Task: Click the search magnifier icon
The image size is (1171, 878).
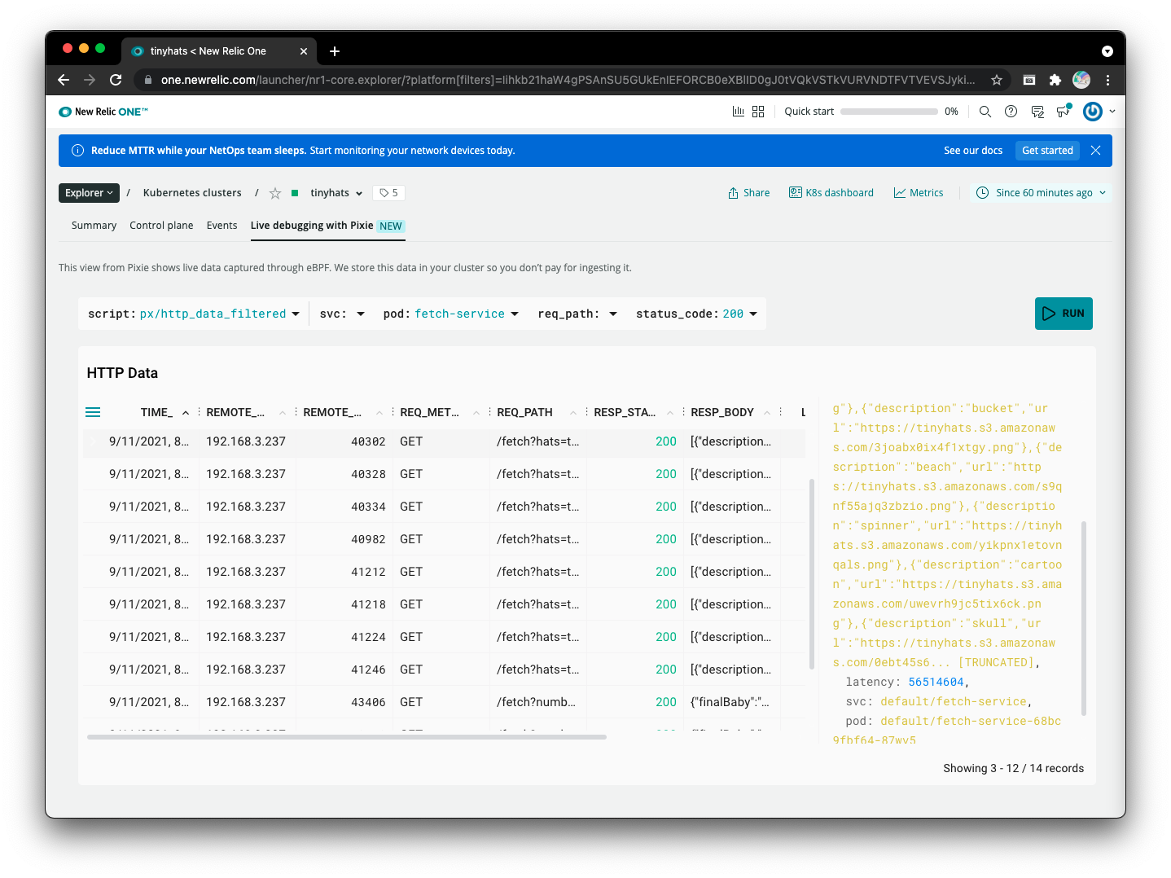Action: tap(985, 112)
